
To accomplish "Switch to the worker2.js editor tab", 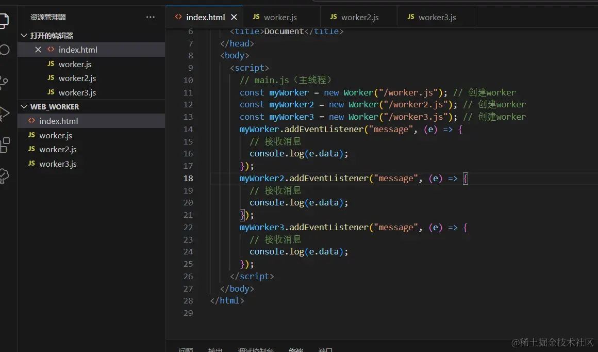I will coord(359,17).
